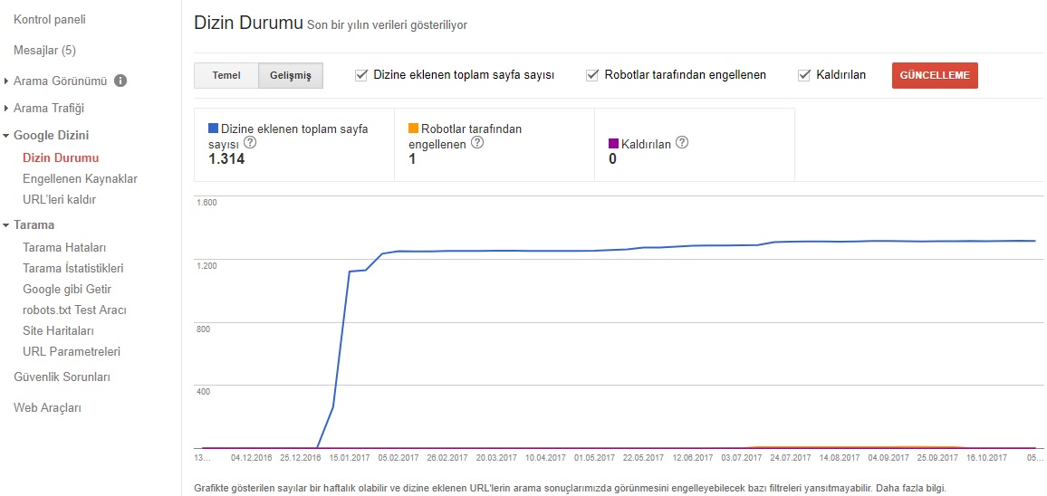Click the purple Kaldırılan legend square
The height and width of the screenshot is (496, 1047).
tap(614, 143)
